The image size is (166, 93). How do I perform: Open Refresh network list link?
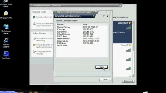tap(44, 17)
